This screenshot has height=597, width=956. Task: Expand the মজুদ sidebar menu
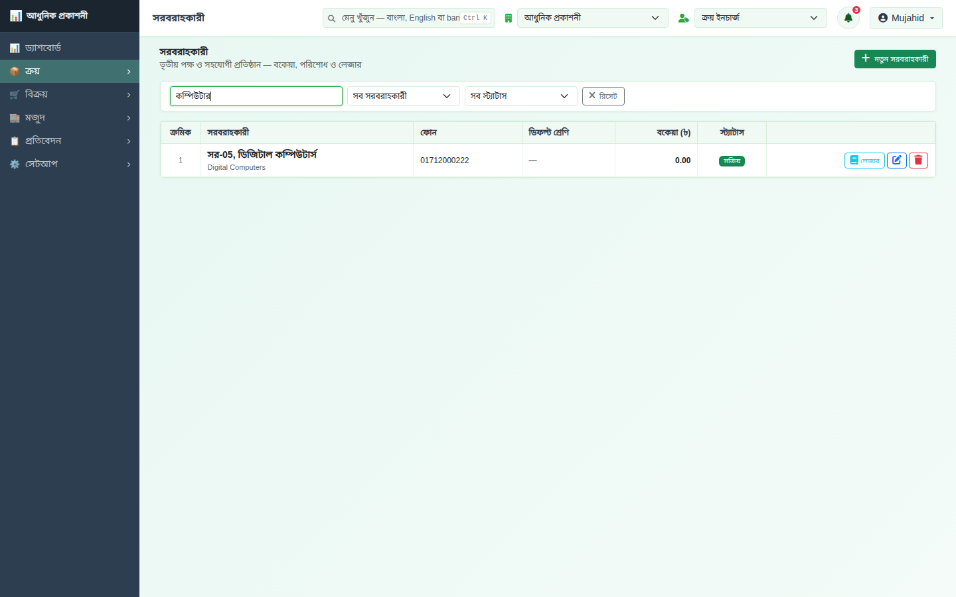[70, 117]
